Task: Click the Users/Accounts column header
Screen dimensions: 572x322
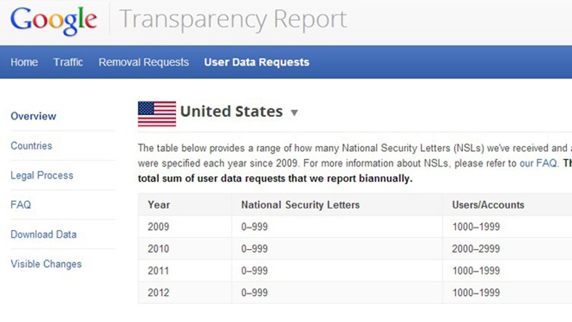Action: tap(488, 205)
